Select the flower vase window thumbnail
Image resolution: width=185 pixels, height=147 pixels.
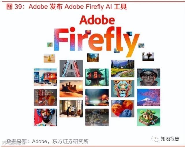click(148, 57)
